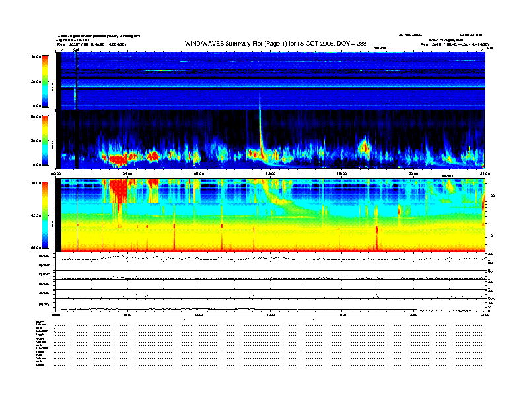
Task: Click the RAD1 vertical axis label
Action: click(53, 145)
